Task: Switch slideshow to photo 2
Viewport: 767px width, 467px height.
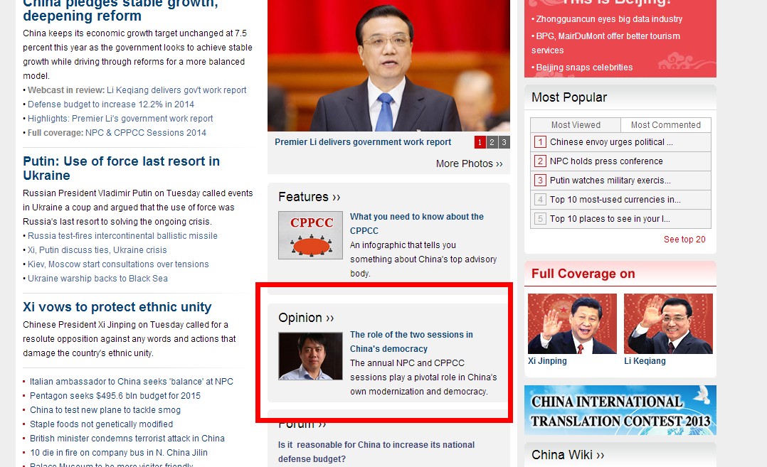Action: pyautogui.click(x=492, y=142)
